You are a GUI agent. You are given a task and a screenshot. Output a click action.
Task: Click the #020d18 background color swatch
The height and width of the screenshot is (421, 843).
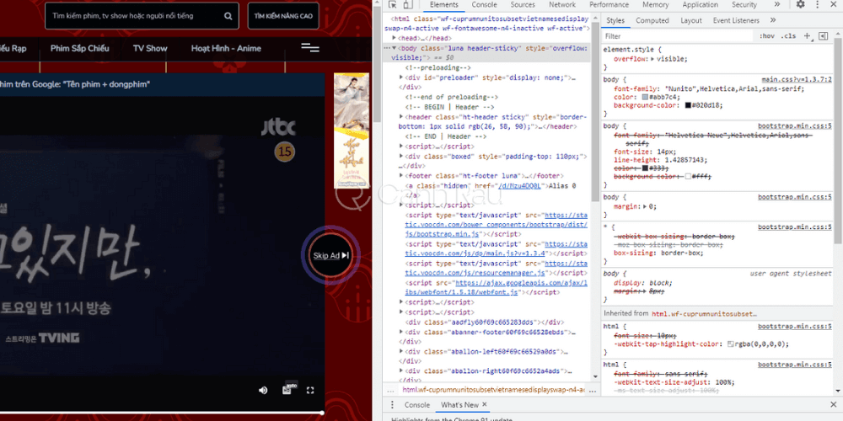pos(688,106)
